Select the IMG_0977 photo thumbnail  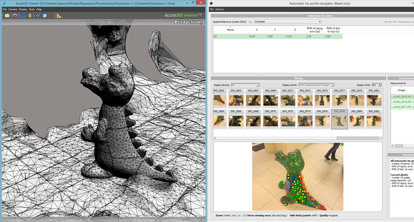pyautogui.click(x=339, y=98)
